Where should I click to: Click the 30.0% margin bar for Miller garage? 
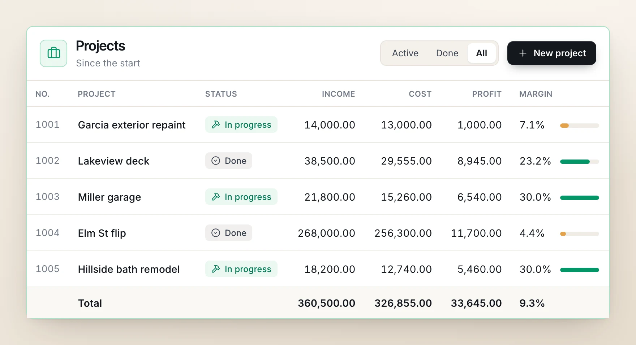(579, 198)
